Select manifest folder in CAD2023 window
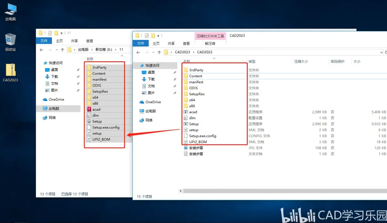The image size is (387, 223). click(196, 82)
